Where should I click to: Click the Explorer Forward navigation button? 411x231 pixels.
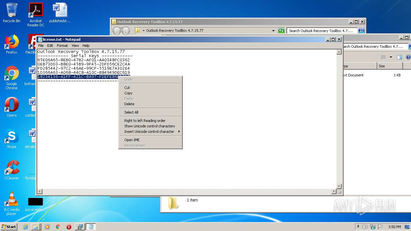(x=126, y=31)
